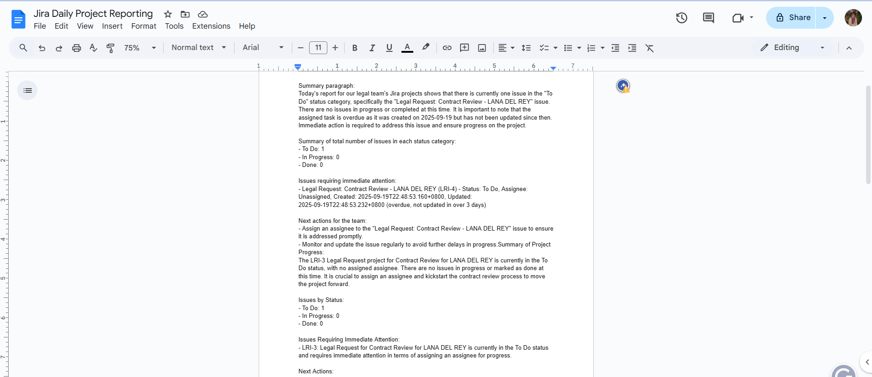Click the font size field showing 11

[x=318, y=48]
